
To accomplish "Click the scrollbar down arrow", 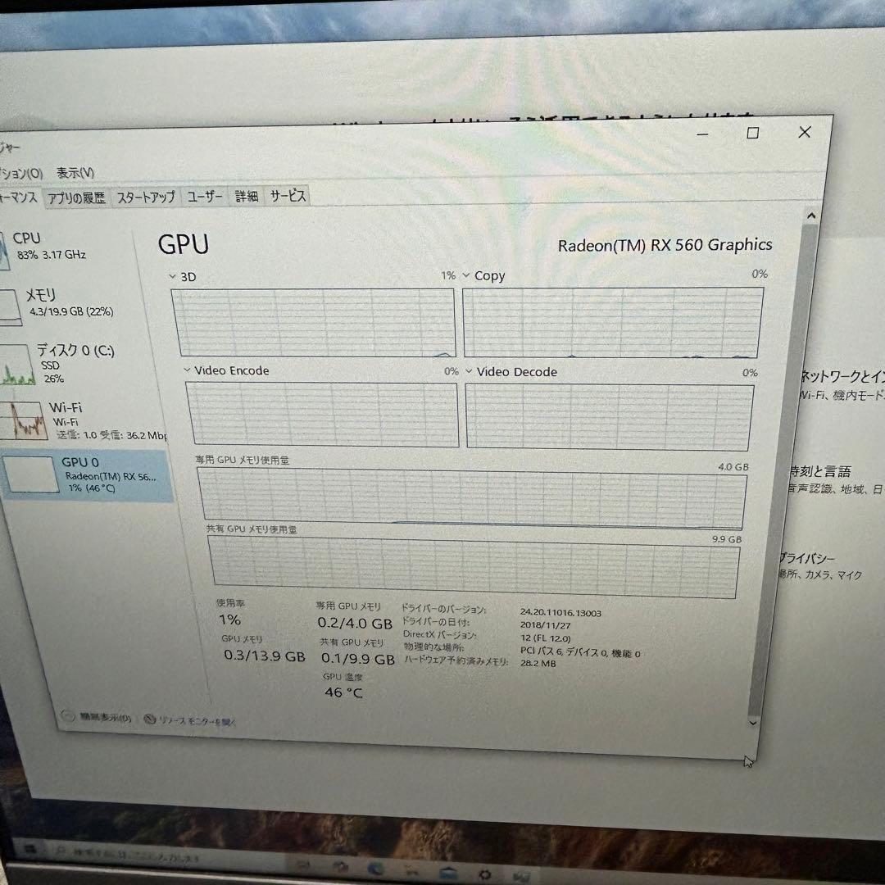I will pyautogui.click(x=752, y=724).
